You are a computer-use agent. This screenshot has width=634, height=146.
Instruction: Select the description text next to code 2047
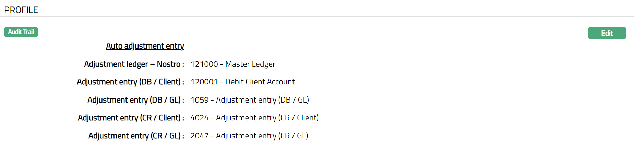(262, 136)
